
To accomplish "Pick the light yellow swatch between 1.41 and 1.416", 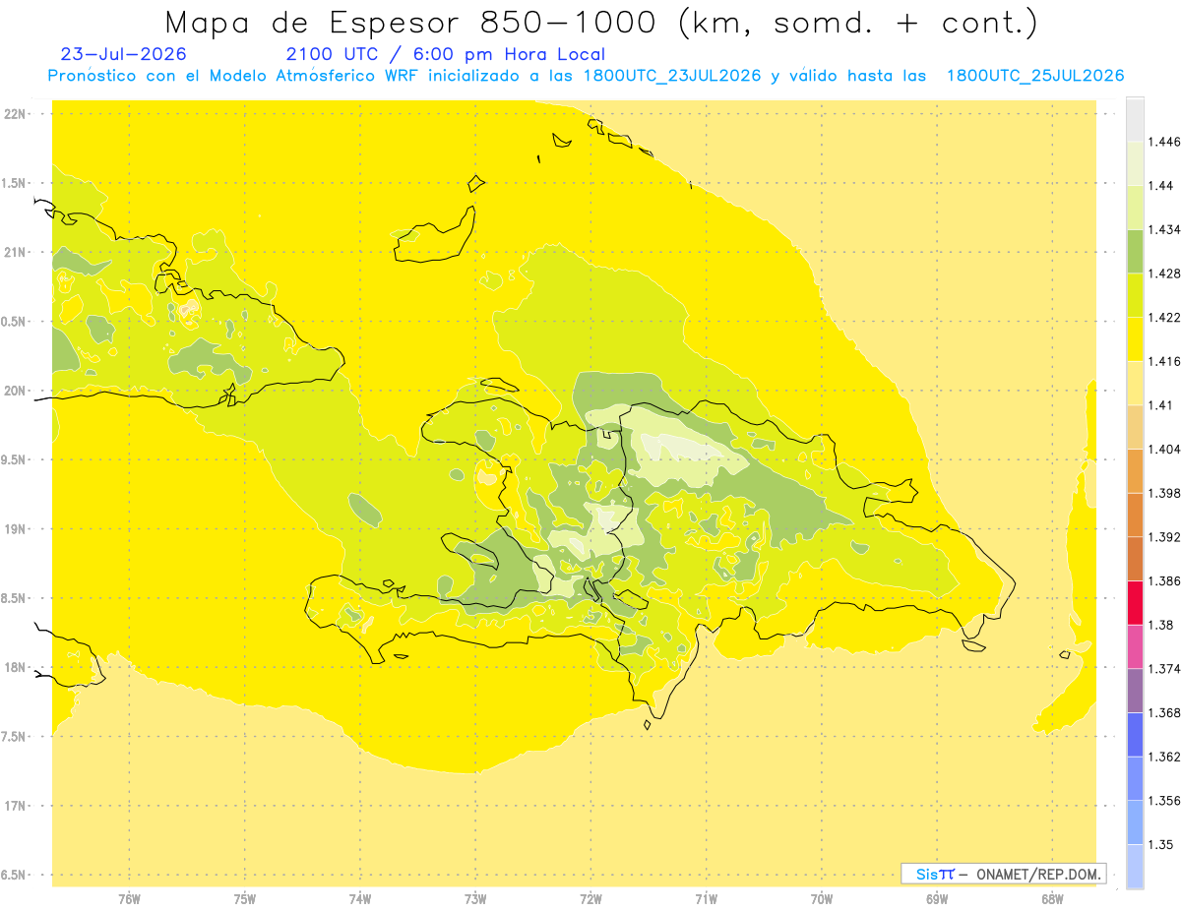I will pos(1135,383).
